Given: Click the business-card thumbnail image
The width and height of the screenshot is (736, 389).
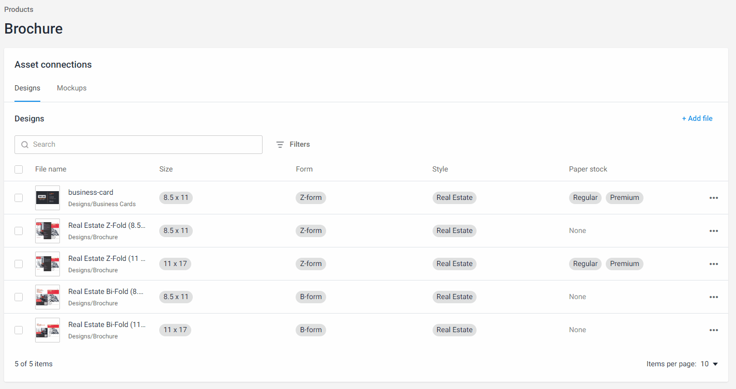Looking at the screenshot, I should pyautogui.click(x=48, y=198).
